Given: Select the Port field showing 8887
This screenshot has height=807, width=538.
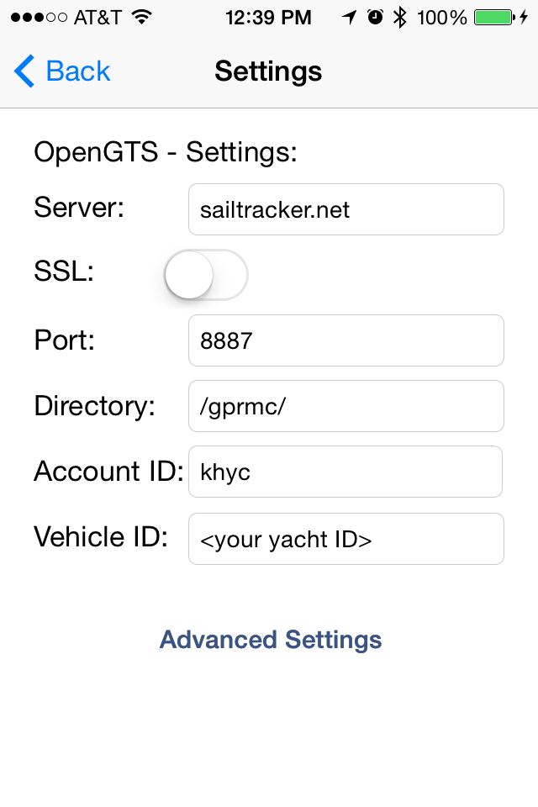Looking at the screenshot, I should coord(346,340).
